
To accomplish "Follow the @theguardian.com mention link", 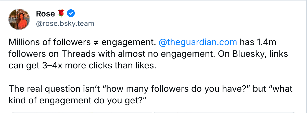I will coord(198,42).
